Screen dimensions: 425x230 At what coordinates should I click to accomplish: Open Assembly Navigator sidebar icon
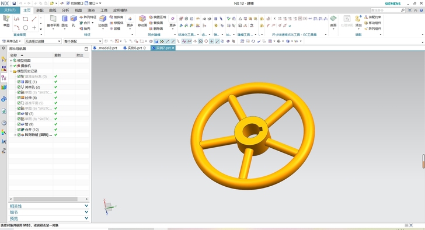click(4, 60)
